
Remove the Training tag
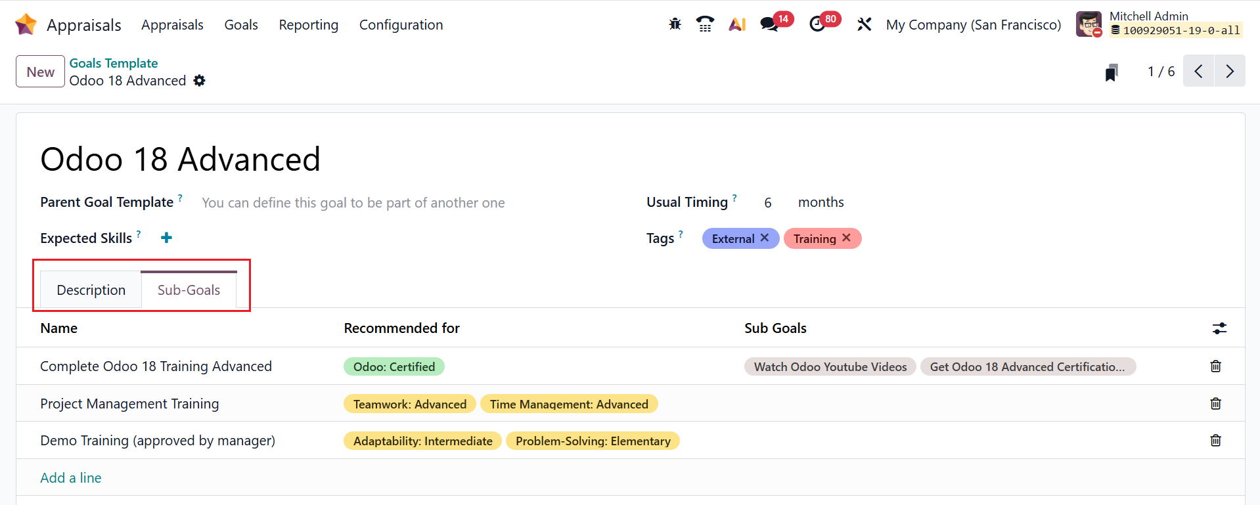click(846, 238)
